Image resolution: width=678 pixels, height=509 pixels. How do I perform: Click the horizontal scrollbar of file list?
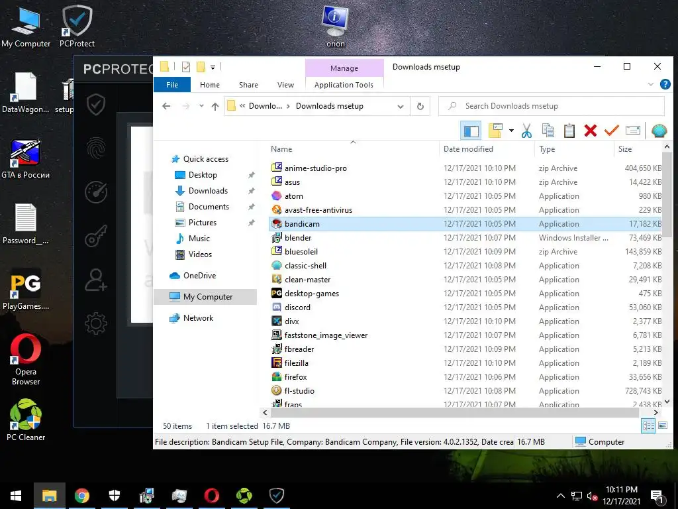(454, 413)
